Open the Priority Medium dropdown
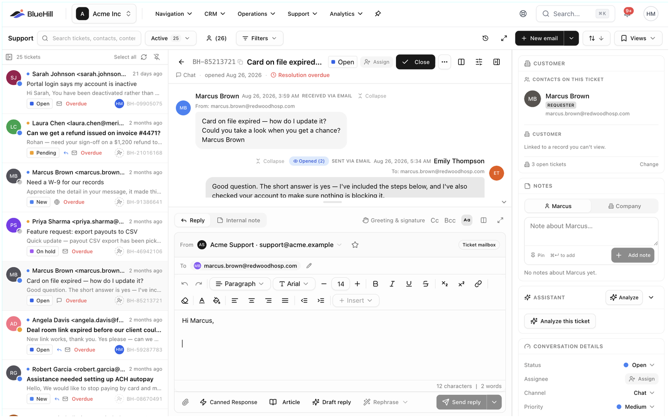 pyautogui.click(x=636, y=407)
